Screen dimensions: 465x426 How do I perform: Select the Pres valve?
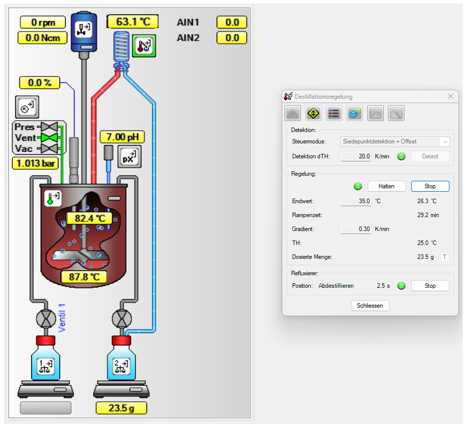pyautogui.click(x=49, y=127)
